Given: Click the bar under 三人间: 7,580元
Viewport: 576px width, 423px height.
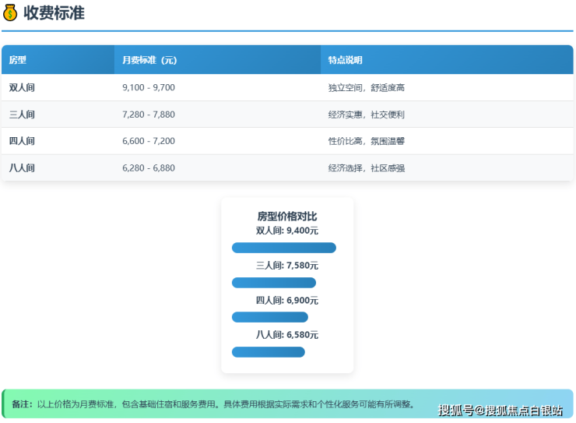Looking at the screenshot, I should 274,283.
